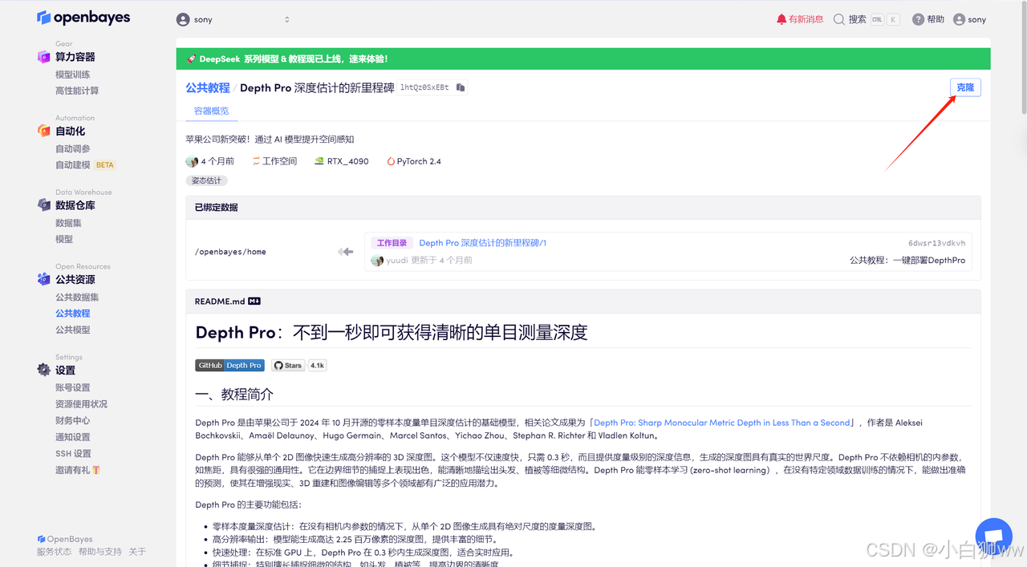Viewport: 1027px width, 567px height.
Task: Collapse the bound data panel with chevron arrows
Action: click(x=345, y=251)
